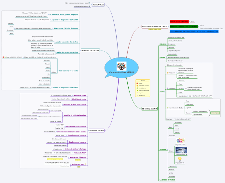Click the tree image in the central topic

(x=121, y=66)
